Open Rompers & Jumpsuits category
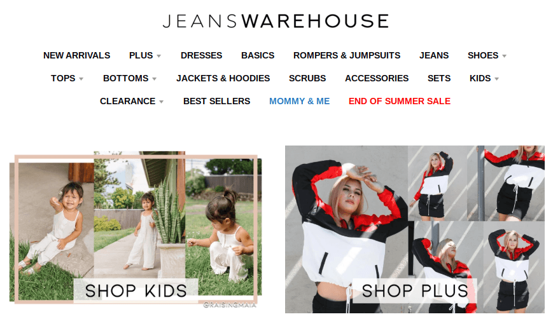This screenshot has height=319, width=553. point(347,55)
